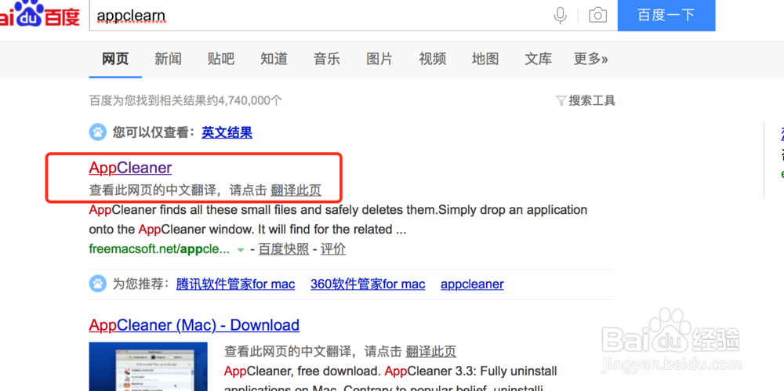Click snippet text "AppCleaner, free download"
This screenshot has height=391, width=784.
303,372
